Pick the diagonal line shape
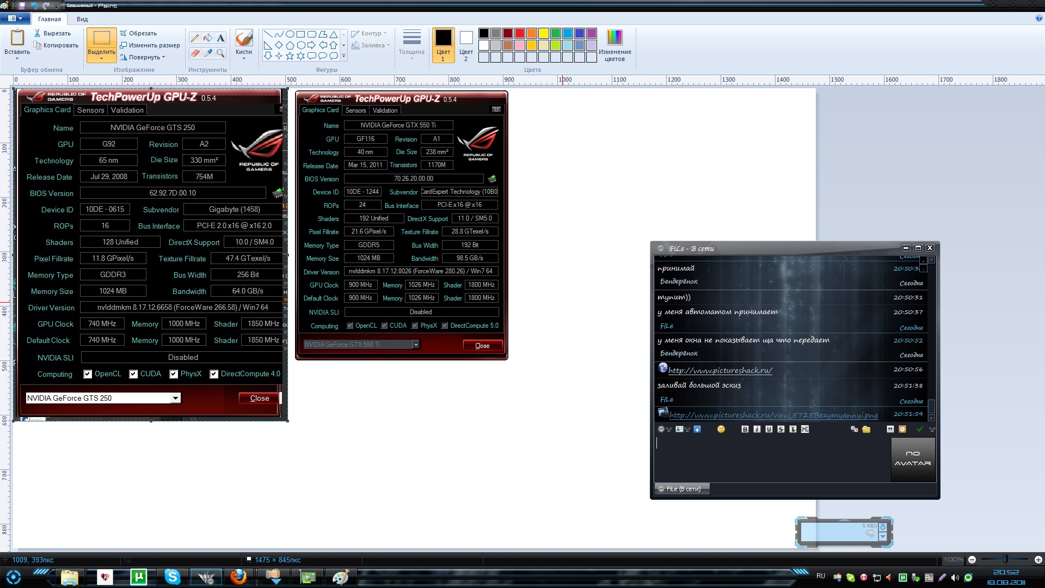 tap(268, 34)
